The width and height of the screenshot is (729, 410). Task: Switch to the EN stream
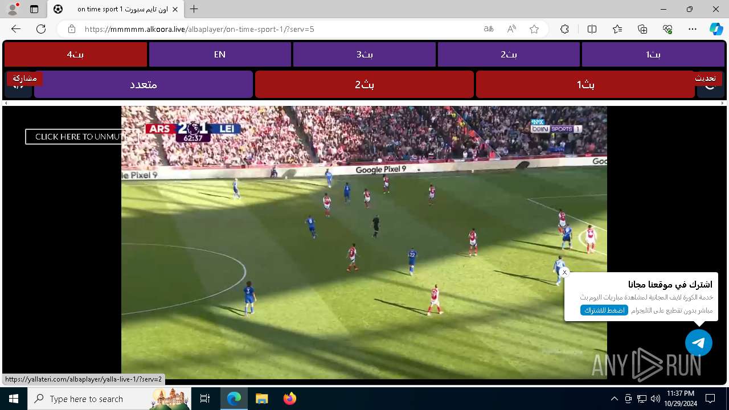[x=220, y=55]
